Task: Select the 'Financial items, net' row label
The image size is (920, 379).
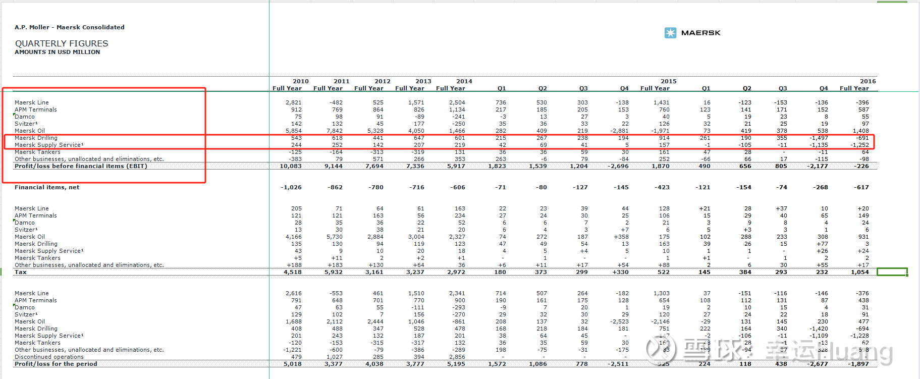Action: [47, 187]
